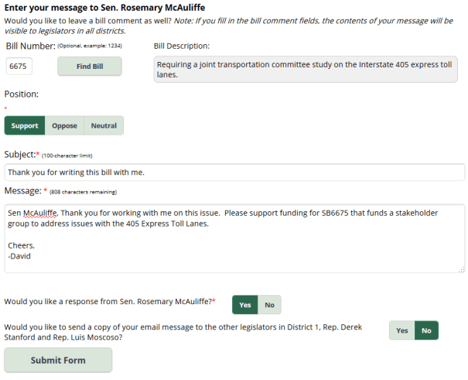Viewport: 468px width, 380px height.
Task: Choose the Oppose position
Action: 64,125
